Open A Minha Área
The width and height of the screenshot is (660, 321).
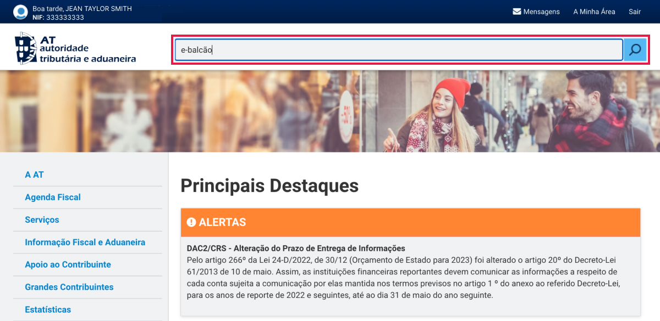click(x=594, y=12)
